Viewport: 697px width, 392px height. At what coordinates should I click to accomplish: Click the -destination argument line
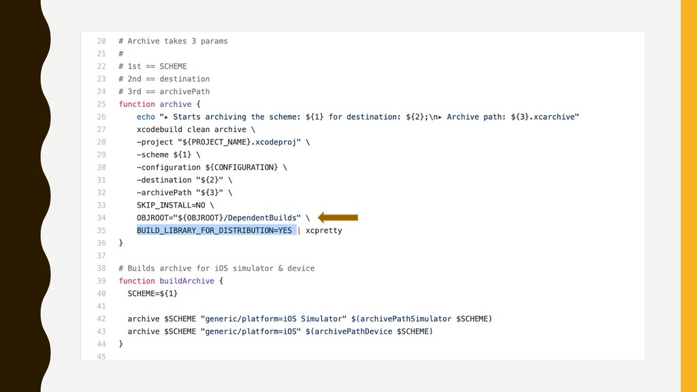(184, 180)
